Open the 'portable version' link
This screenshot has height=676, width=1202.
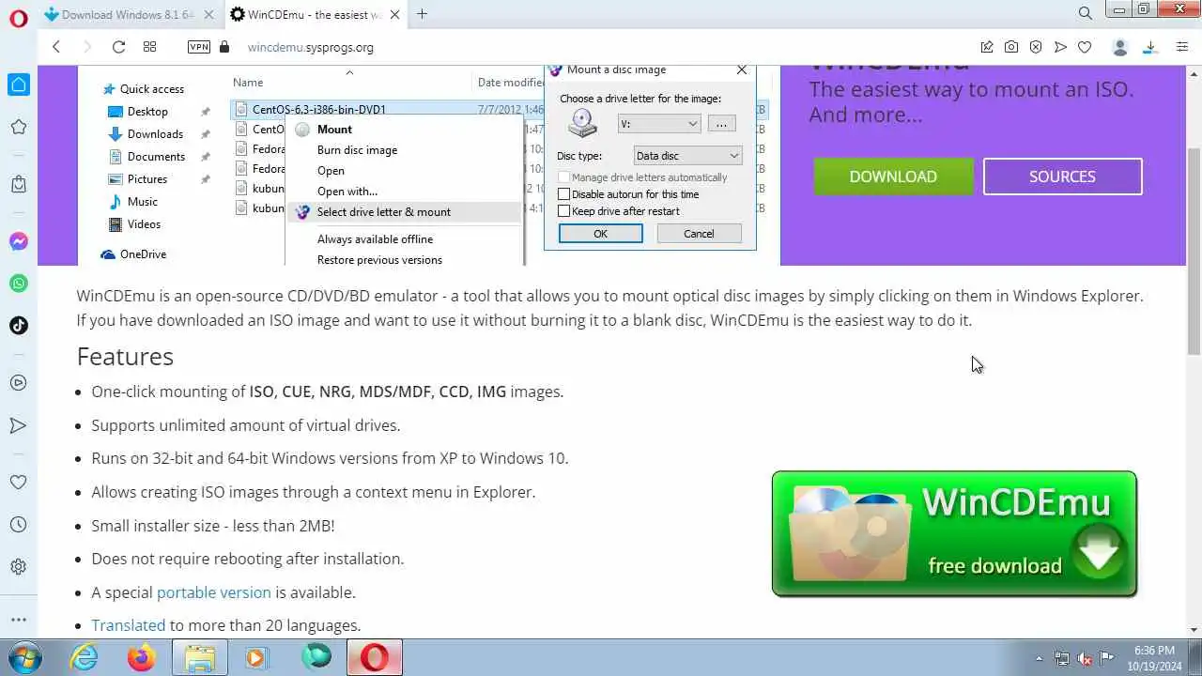(x=214, y=592)
